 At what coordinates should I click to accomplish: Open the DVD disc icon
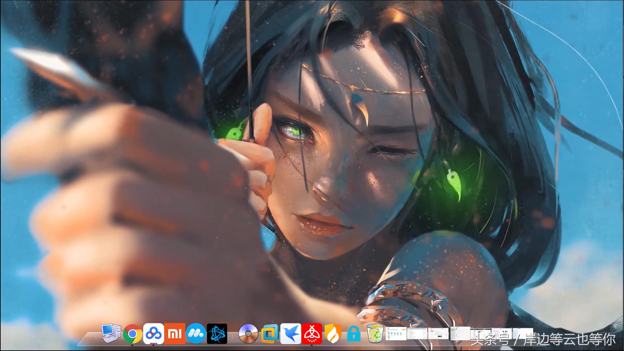click(x=248, y=334)
